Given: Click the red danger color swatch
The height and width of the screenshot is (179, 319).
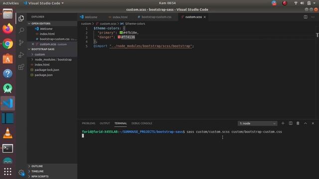Looking at the screenshot, I should point(119,37).
